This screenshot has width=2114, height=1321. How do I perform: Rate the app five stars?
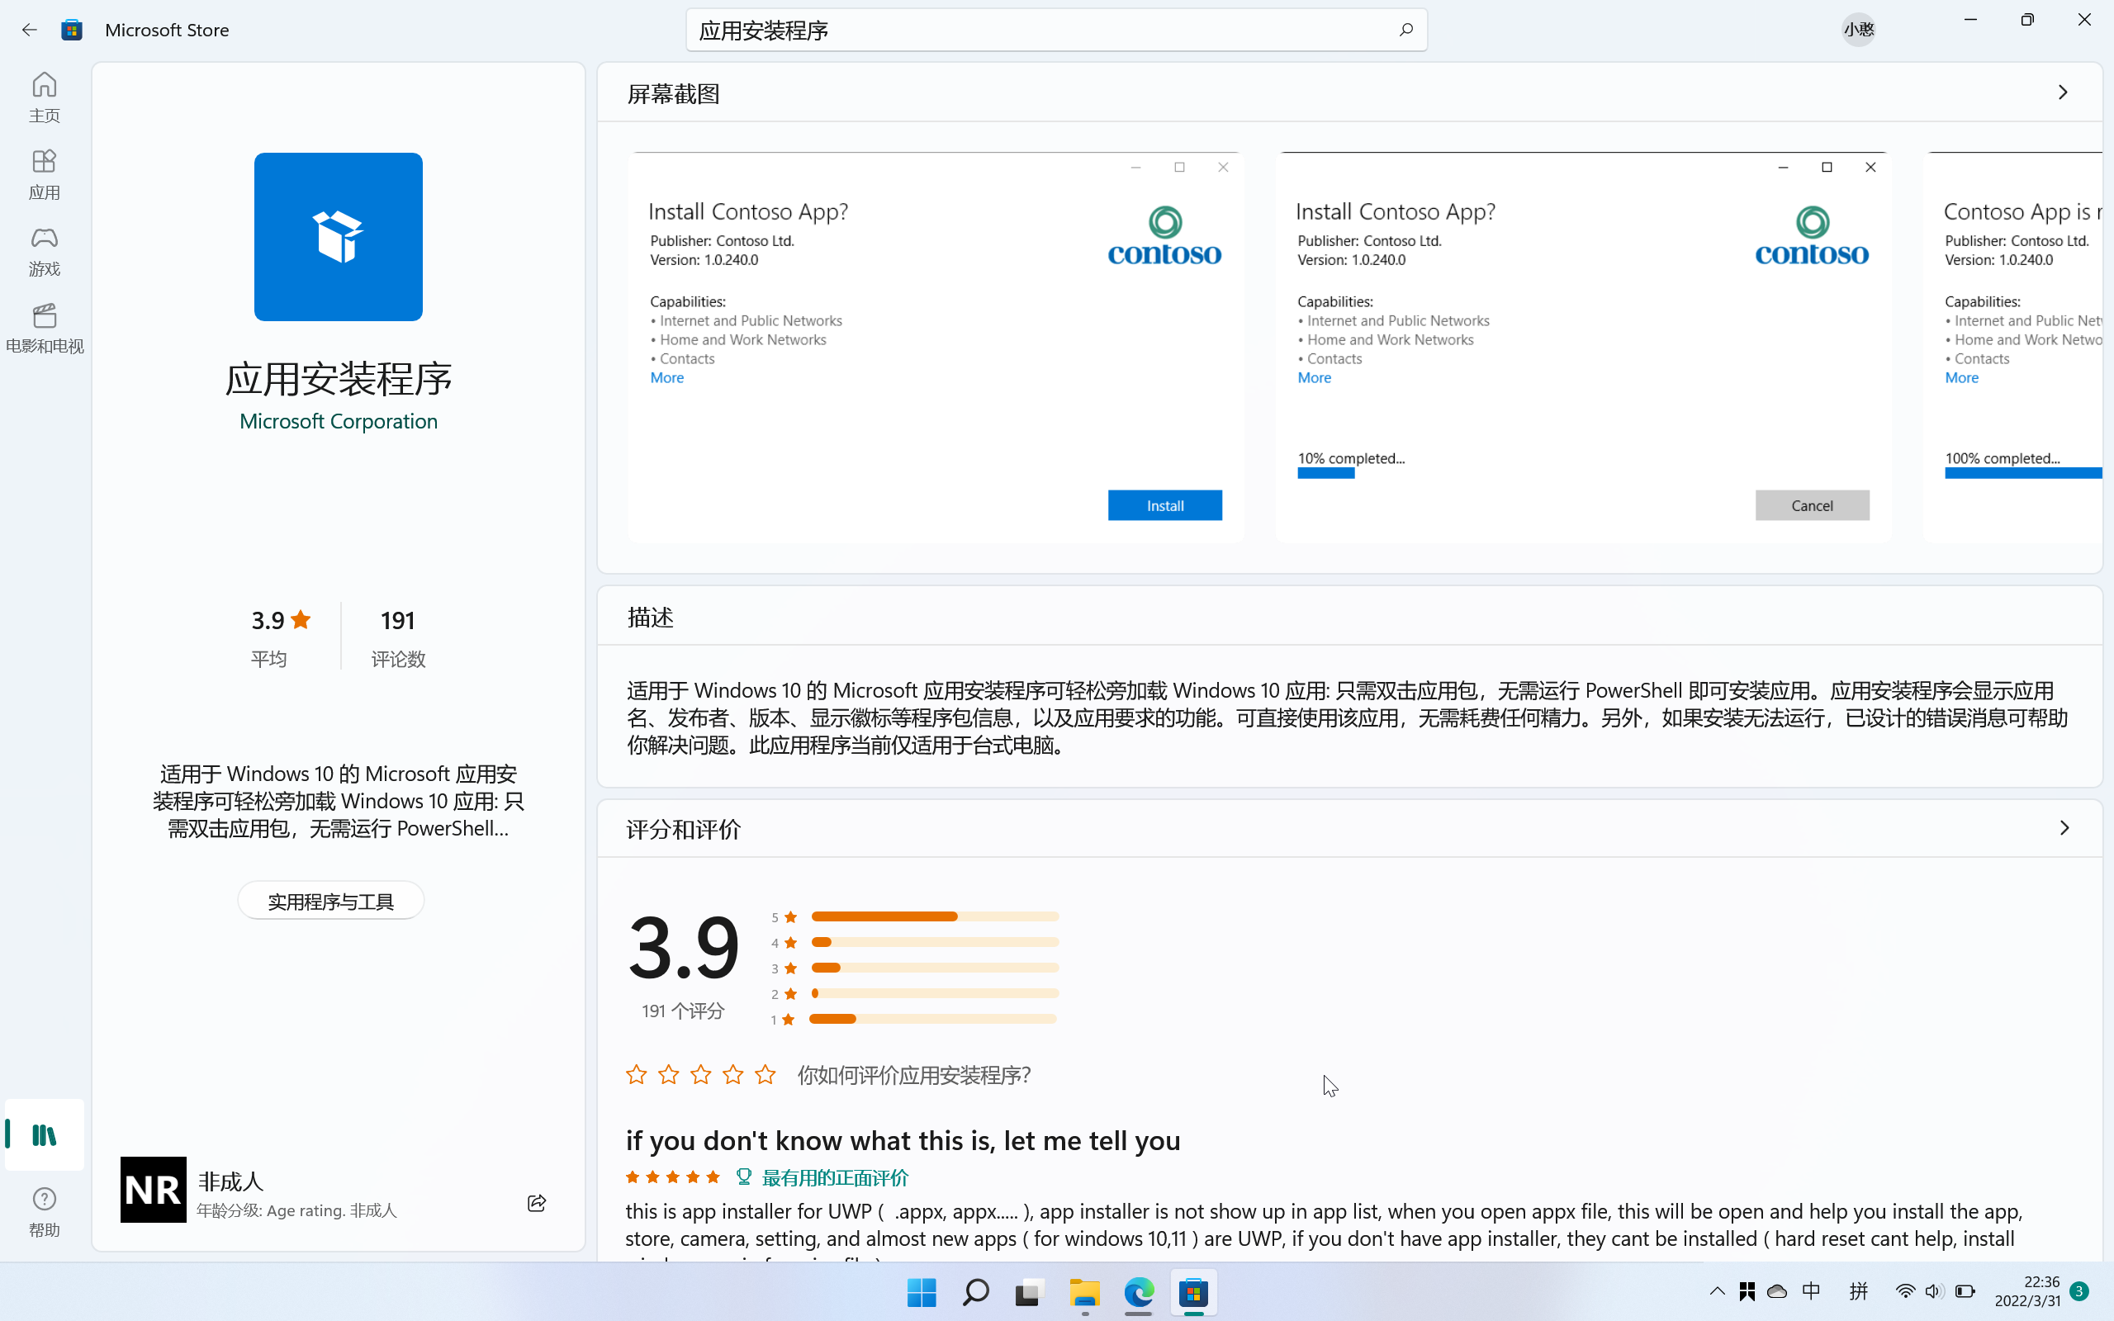point(765,1075)
